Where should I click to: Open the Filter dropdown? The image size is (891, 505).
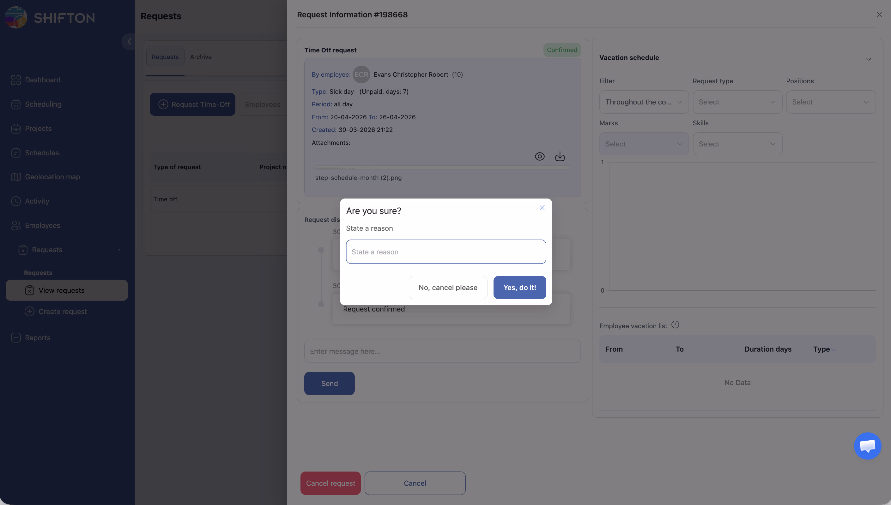coord(644,102)
